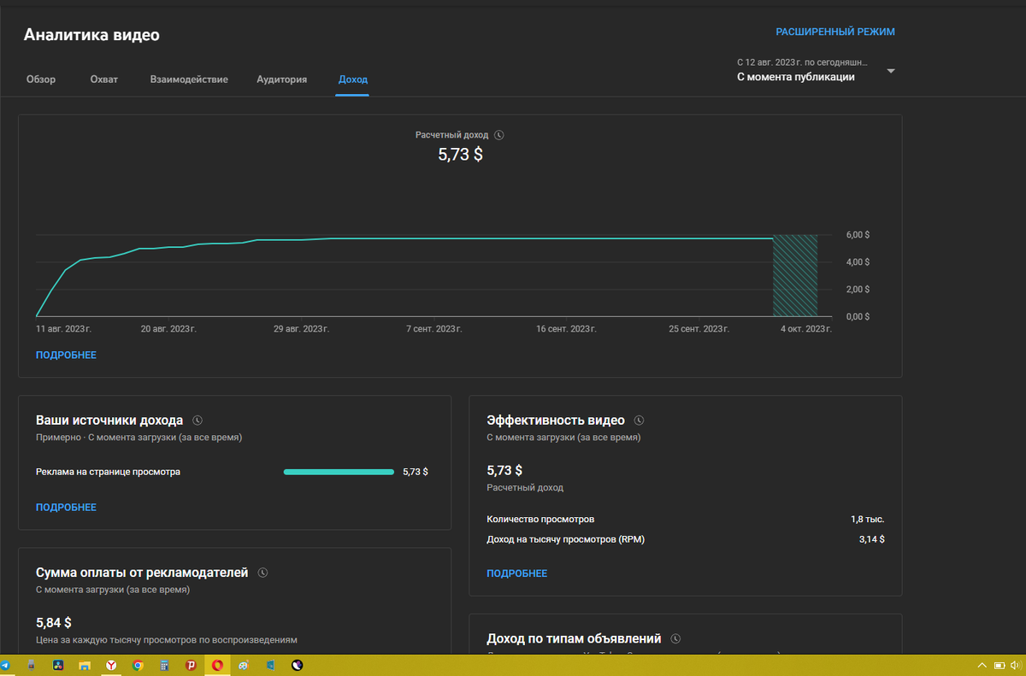Switch to the Обзор tab

[41, 79]
